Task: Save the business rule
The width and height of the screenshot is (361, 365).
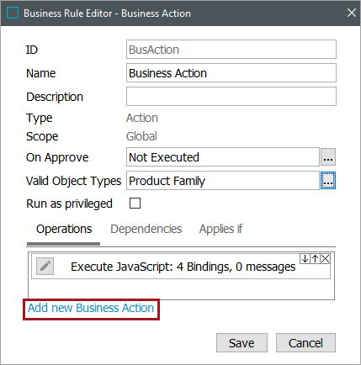Action: pyautogui.click(x=242, y=343)
